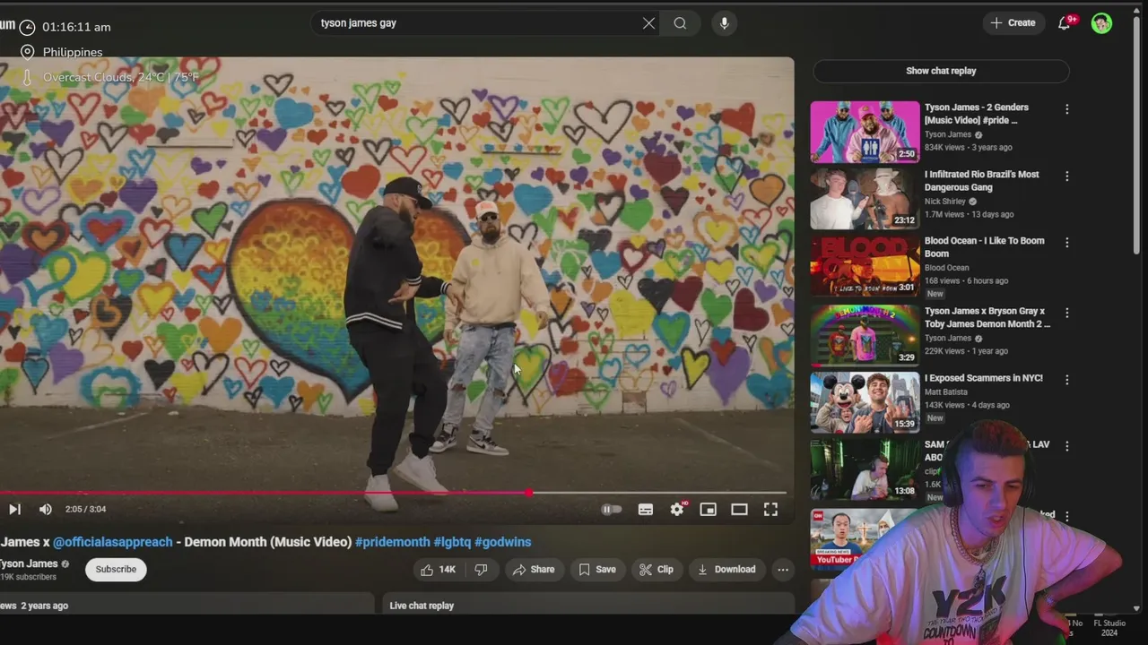The image size is (1148, 645).
Task: Skip to next video in player
Action: 14,509
